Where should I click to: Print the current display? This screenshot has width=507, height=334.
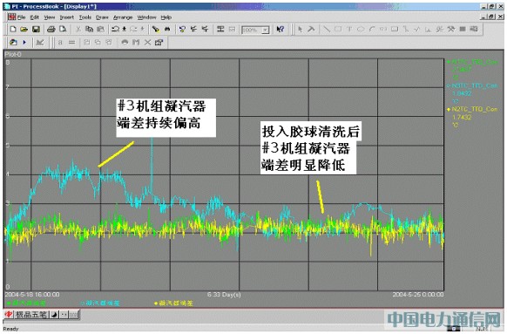tap(51, 29)
